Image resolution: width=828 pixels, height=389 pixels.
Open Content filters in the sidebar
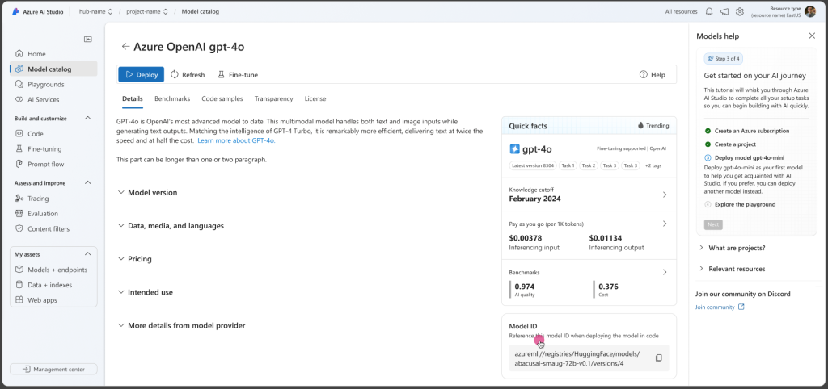tap(53, 229)
